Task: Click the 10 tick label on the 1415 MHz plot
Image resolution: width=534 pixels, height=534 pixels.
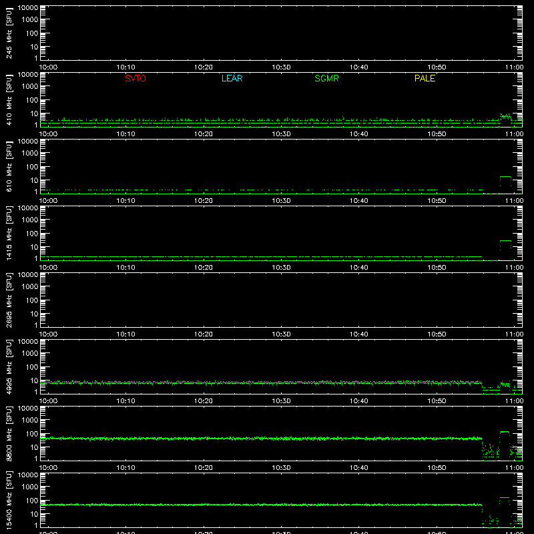Action: pos(34,247)
